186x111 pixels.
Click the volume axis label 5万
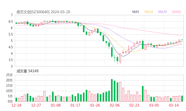point(10,96)
